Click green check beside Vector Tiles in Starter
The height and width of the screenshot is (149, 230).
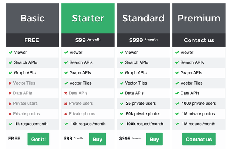coord(66,83)
